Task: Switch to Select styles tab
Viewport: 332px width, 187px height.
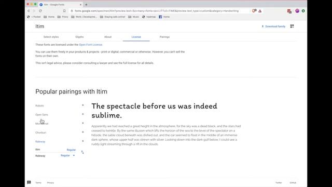Action: [51, 37]
